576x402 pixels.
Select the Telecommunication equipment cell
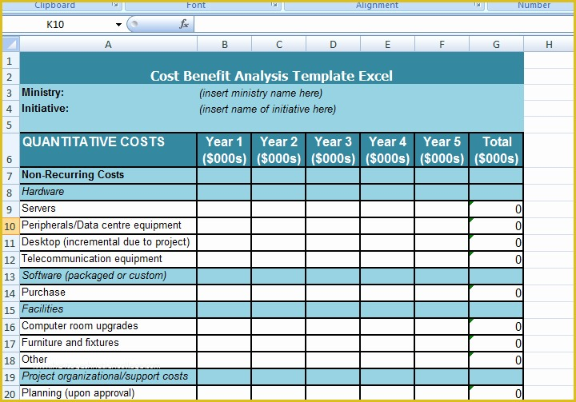pos(108,259)
